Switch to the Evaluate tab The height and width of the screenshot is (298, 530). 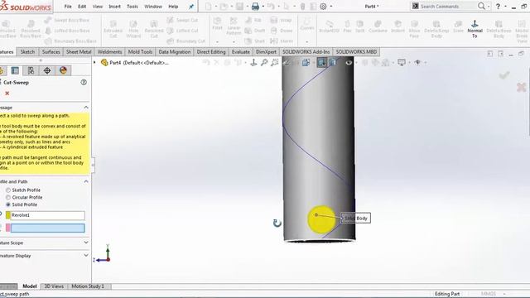click(x=241, y=51)
